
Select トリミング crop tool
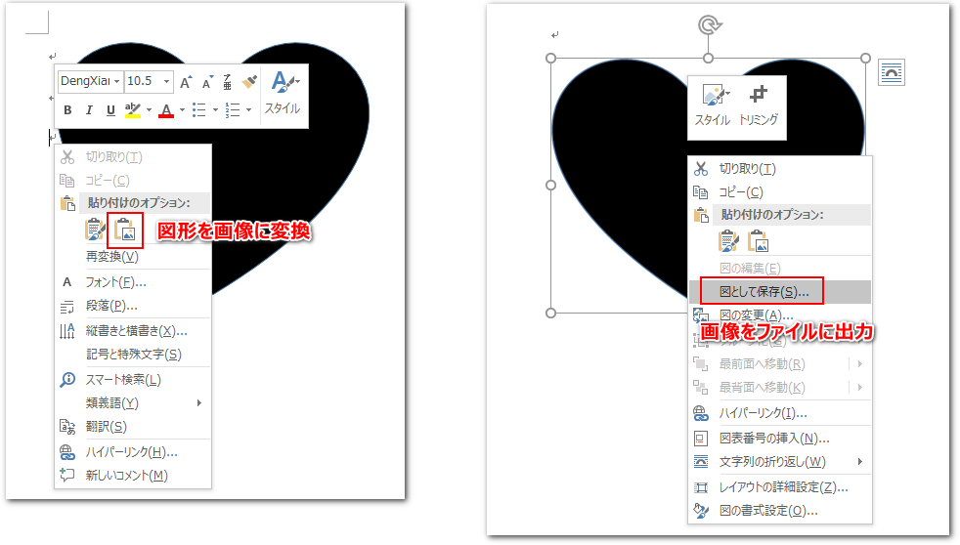759,105
